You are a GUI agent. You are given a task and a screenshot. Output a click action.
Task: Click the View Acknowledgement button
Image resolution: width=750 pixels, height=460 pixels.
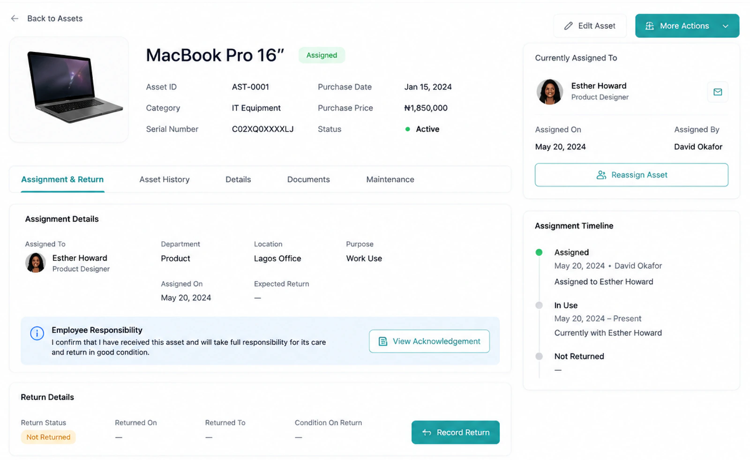(429, 341)
